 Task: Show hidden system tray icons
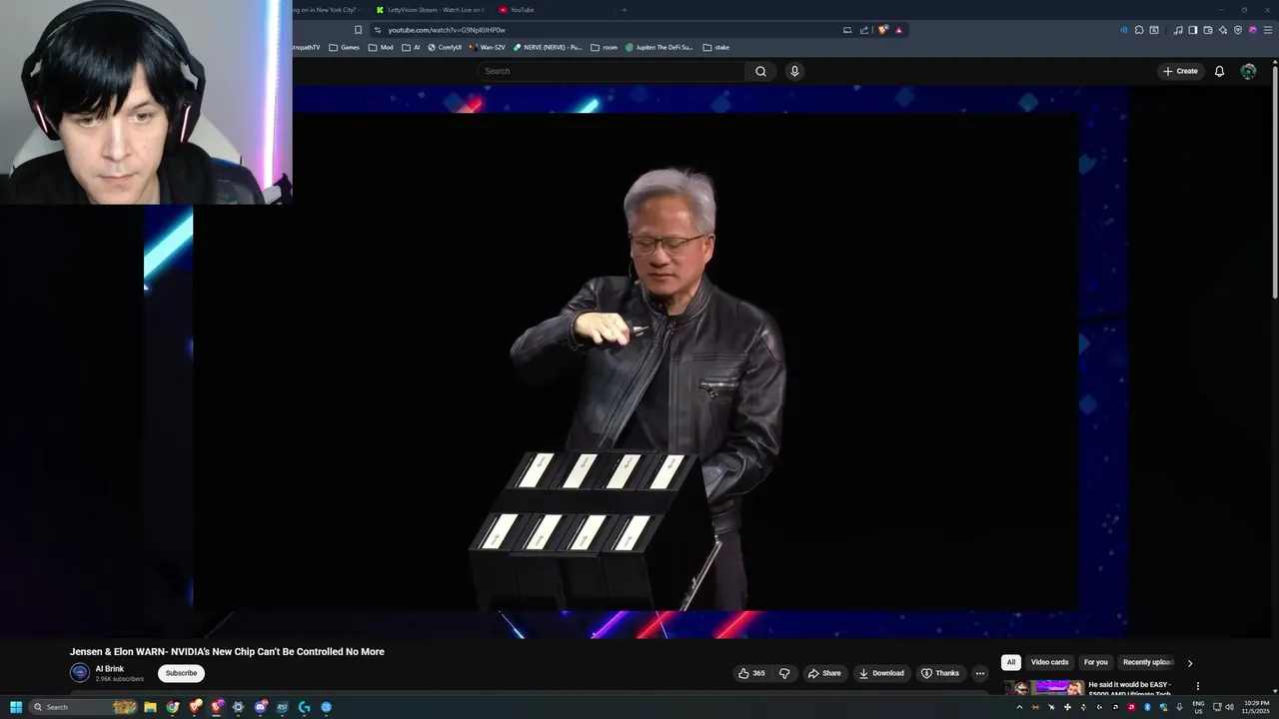1019,707
